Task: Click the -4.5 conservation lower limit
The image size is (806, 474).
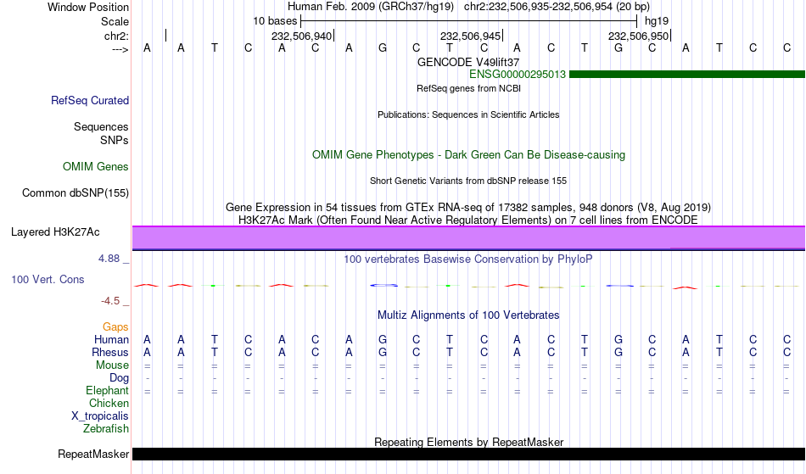Action: tap(110, 301)
